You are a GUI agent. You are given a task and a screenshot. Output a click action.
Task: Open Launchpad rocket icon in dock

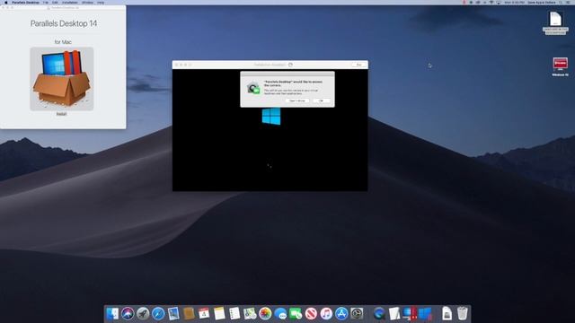[143, 314]
